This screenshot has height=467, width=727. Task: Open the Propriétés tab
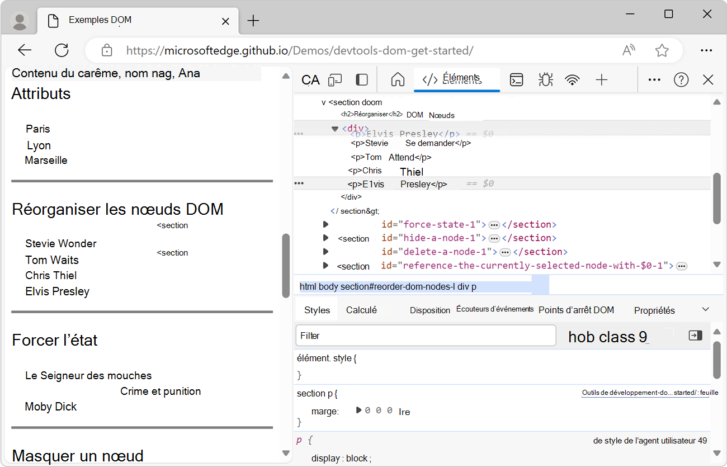[x=654, y=310]
